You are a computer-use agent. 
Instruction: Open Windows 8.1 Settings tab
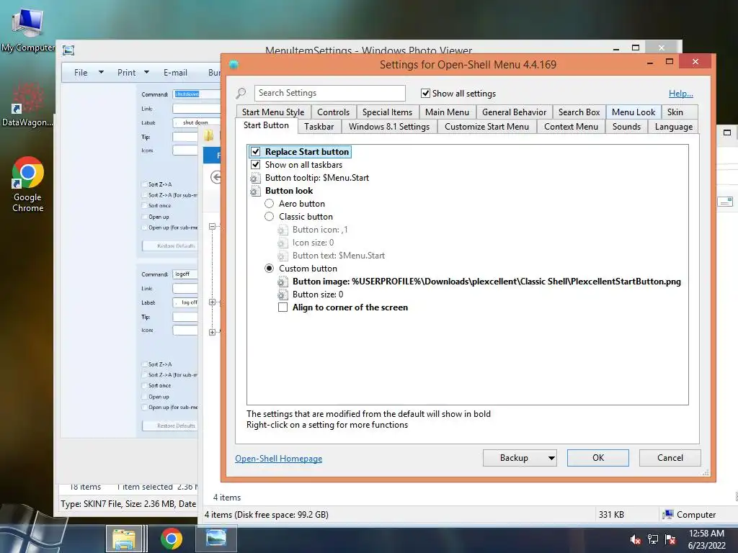click(x=389, y=127)
